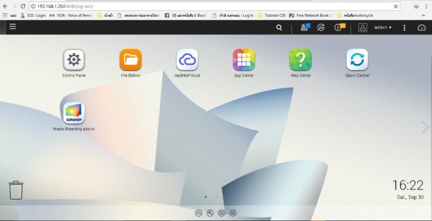Screen dimensions: 432x221
Task: Open the More options vertical dots in QTS bar
Action: pos(404,27)
